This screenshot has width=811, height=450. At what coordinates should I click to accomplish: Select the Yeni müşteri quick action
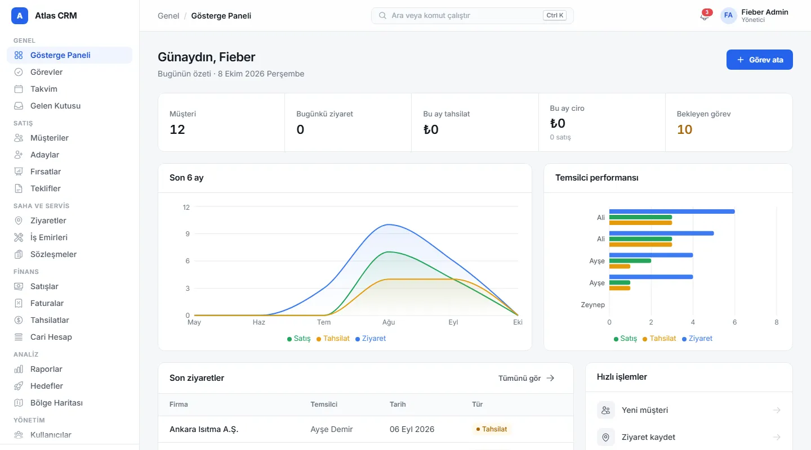[689, 410]
